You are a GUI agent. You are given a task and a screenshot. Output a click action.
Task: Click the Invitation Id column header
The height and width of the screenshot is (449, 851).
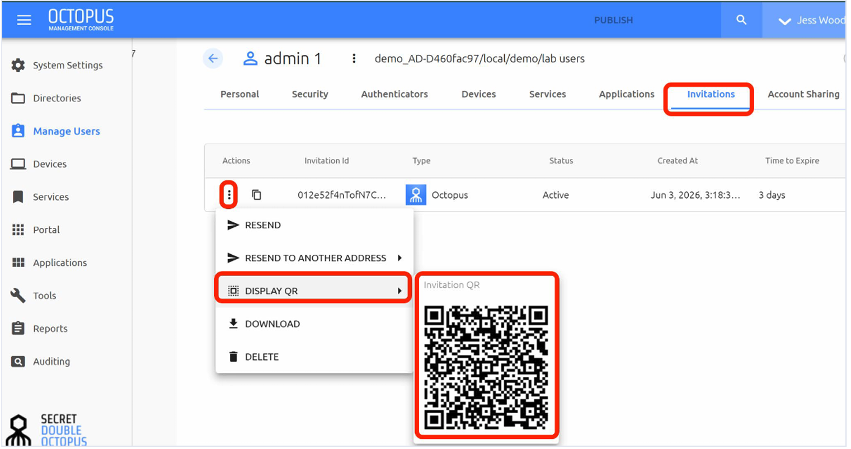click(326, 161)
